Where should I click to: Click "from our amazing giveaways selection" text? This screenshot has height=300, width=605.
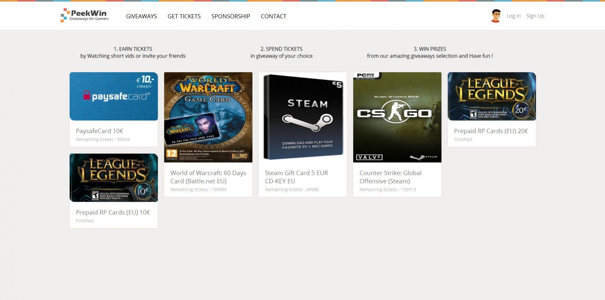tap(412, 56)
